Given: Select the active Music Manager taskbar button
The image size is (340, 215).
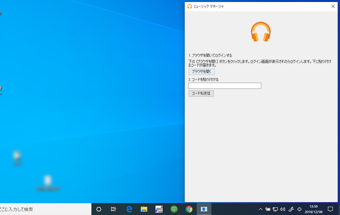Looking at the screenshot, I should tap(204, 209).
